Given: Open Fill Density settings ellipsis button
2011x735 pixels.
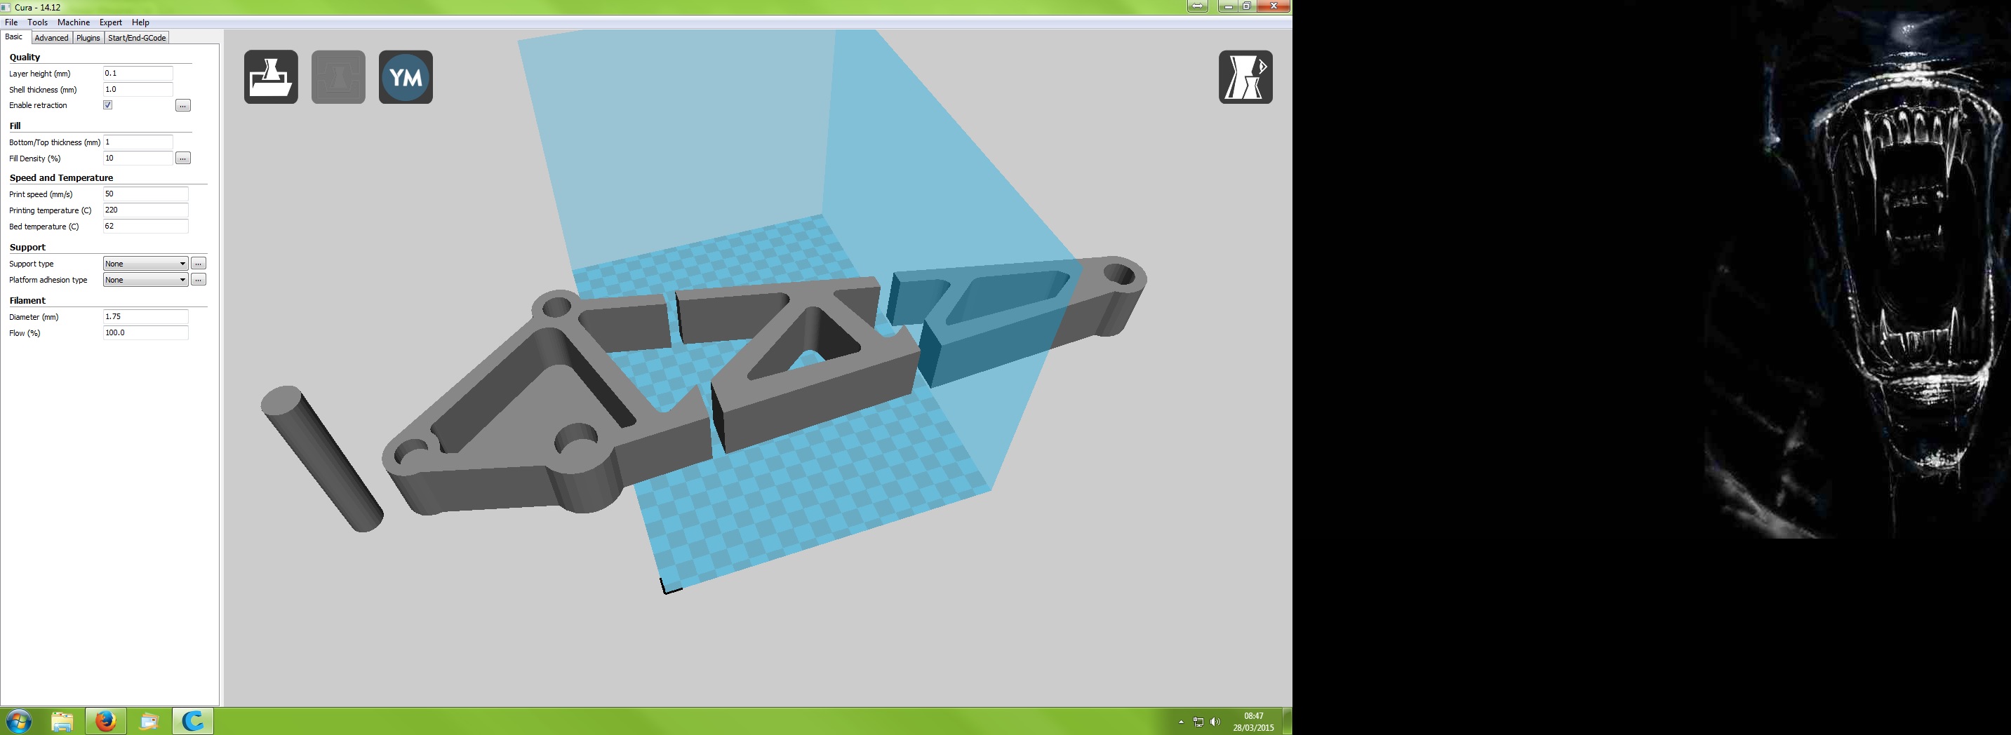Looking at the screenshot, I should click(183, 159).
